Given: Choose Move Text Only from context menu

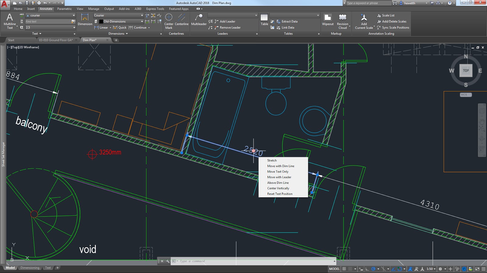Looking at the screenshot, I should [x=278, y=172].
